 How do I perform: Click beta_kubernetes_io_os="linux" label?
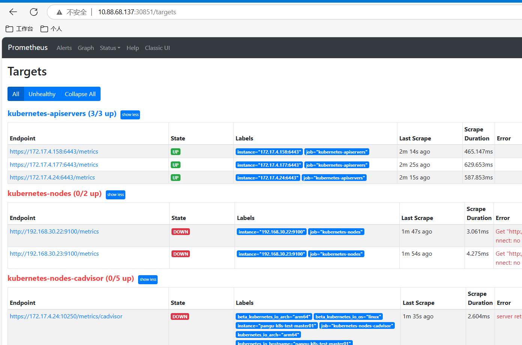348,317
